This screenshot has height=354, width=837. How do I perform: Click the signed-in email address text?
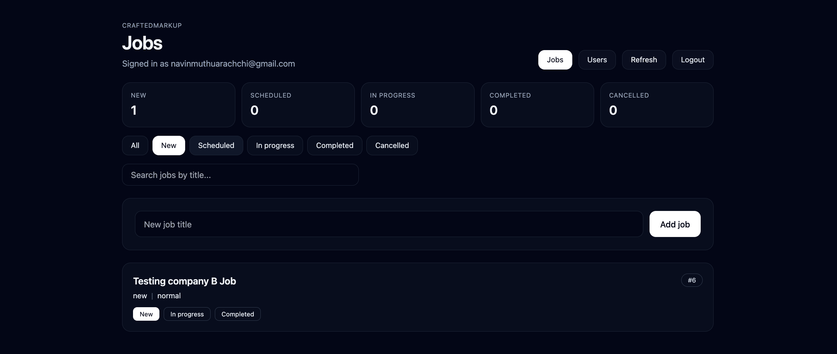pos(233,64)
